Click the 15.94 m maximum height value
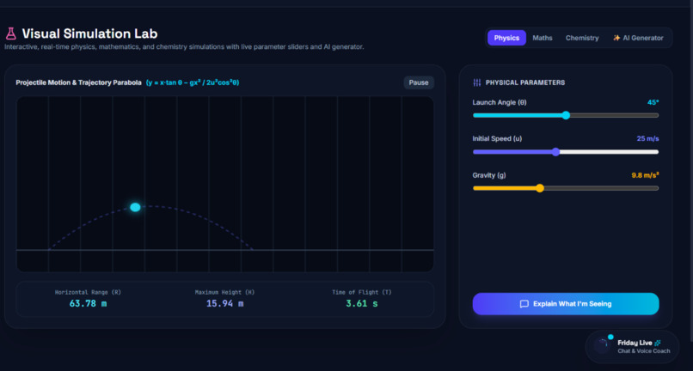This screenshot has height=371, width=693. 225,304
